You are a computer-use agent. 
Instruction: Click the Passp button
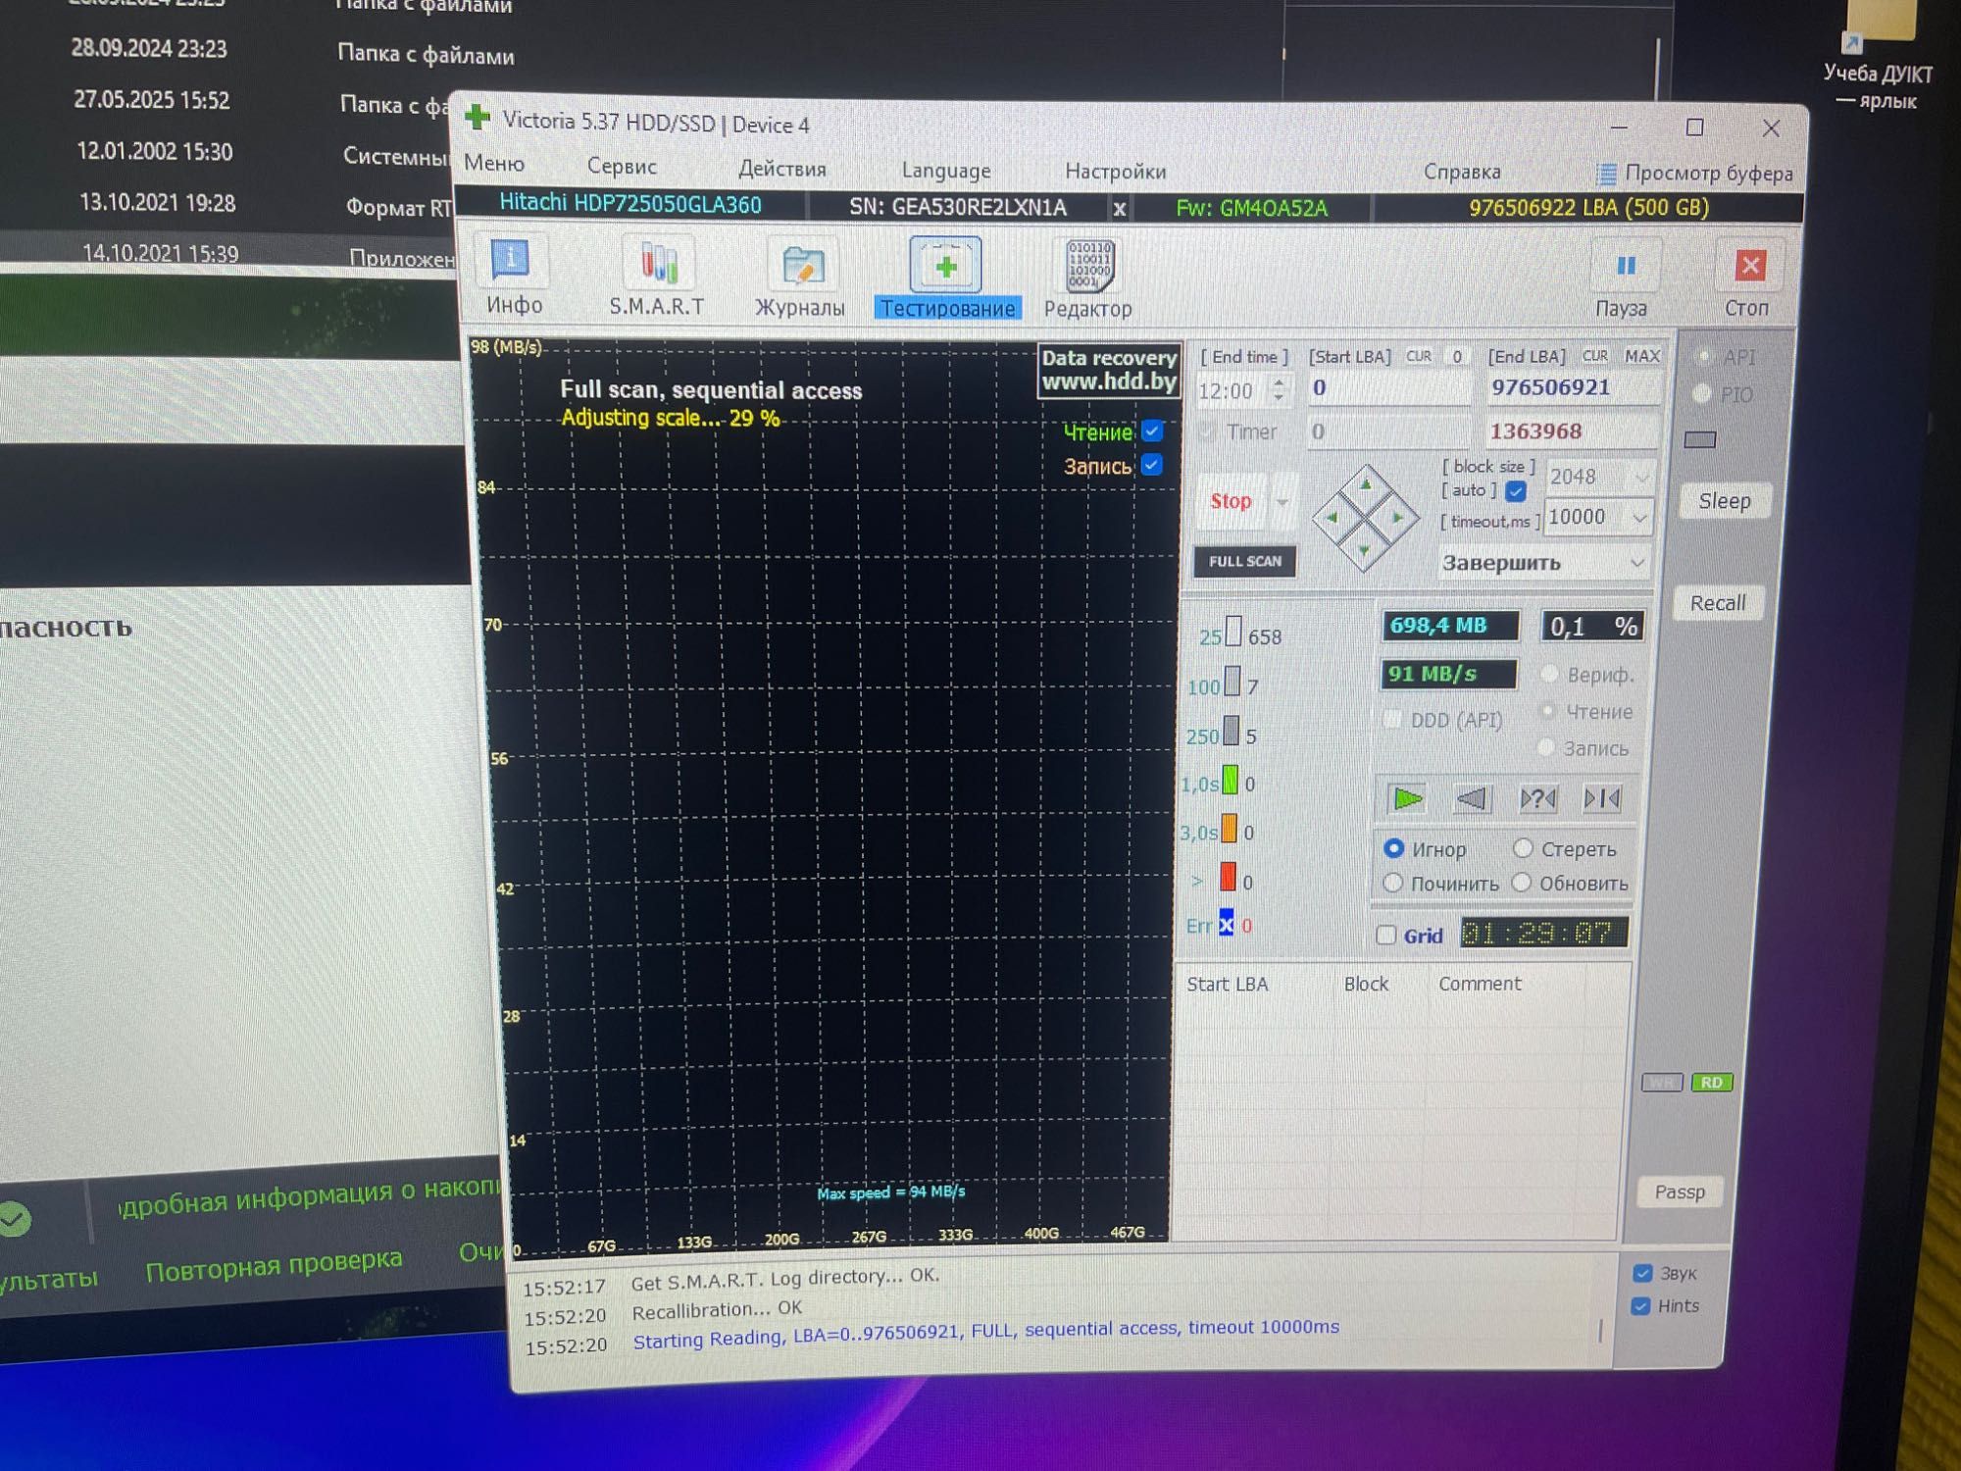(x=1681, y=1192)
